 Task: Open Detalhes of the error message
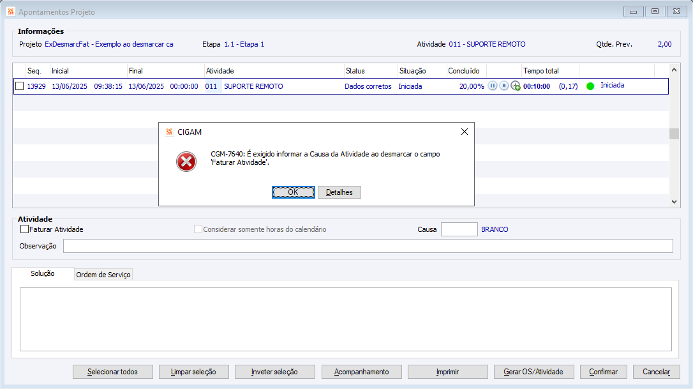click(x=339, y=192)
